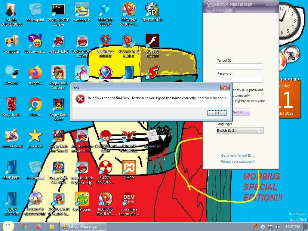Open Angry Birds Star Wars II shortcut
The image size is (308, 231).
point(59,141)
